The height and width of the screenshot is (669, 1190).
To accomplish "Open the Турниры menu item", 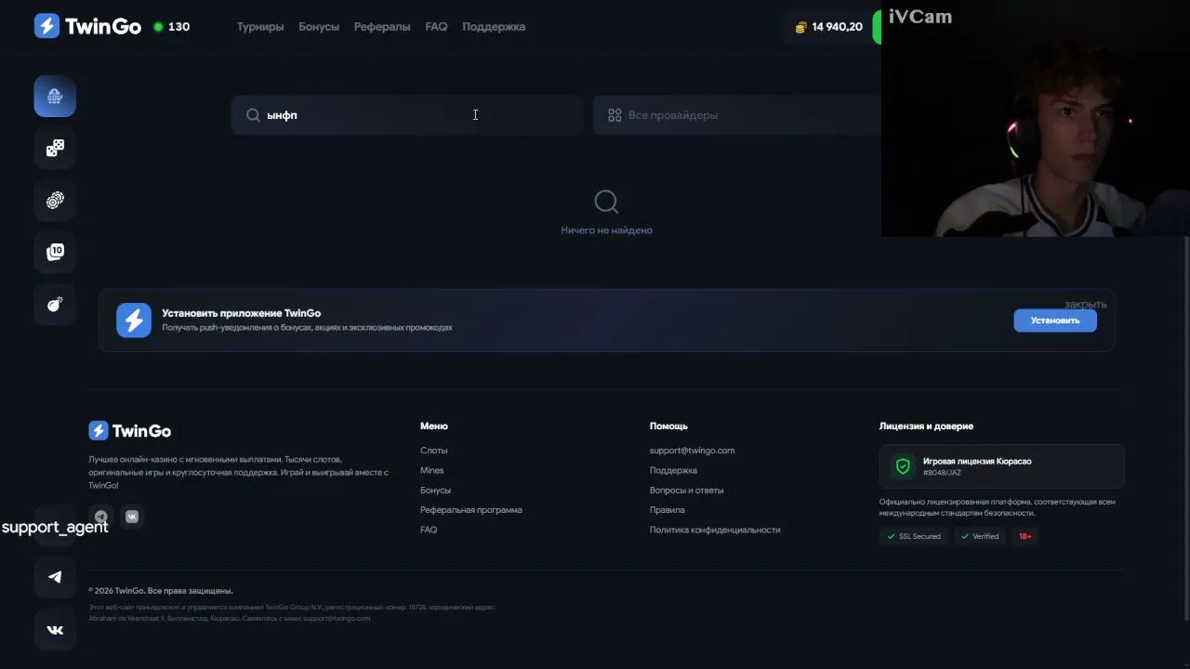I will tap(260, 27).
